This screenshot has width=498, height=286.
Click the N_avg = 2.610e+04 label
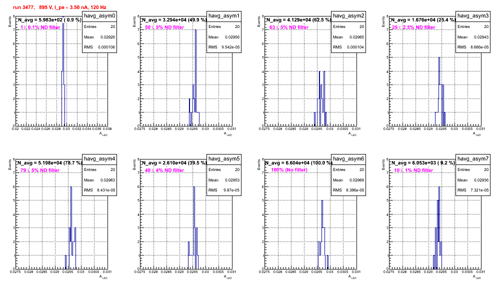[174, 163]
